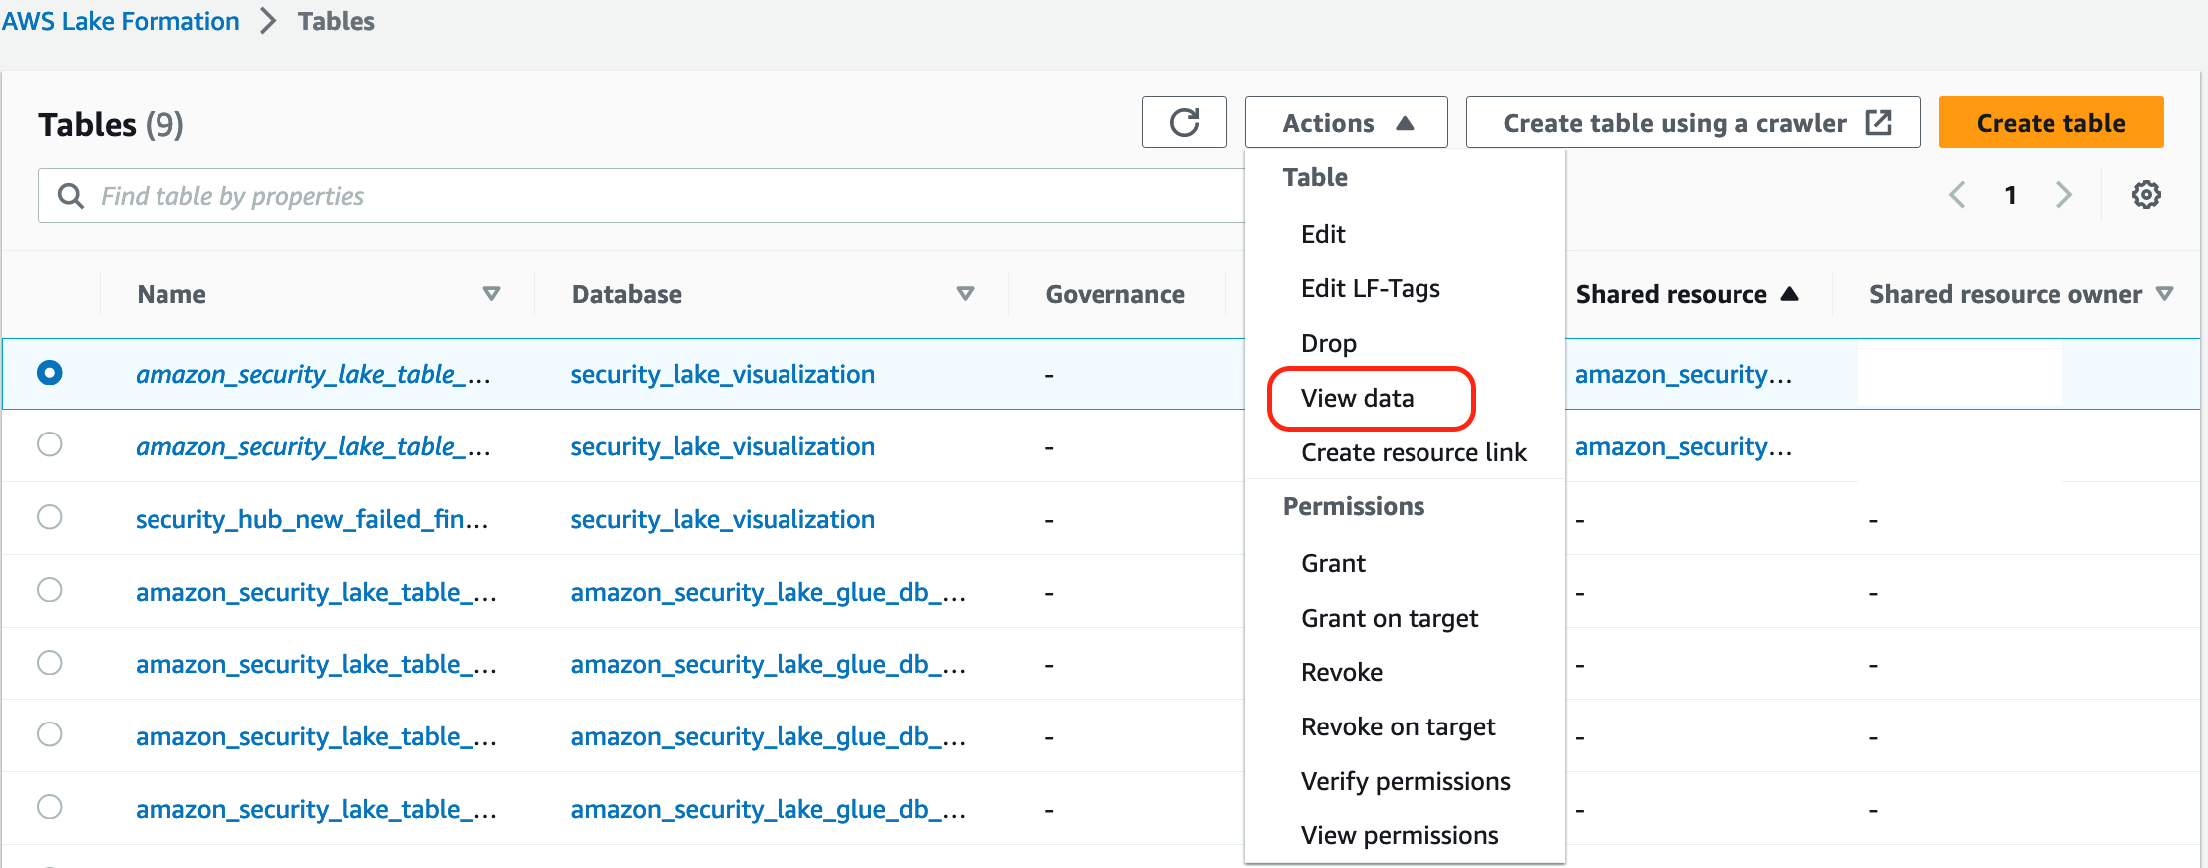This screenshot has width=2208, height=868.
Task: Go to previous page arrow
Action: coord(1957,195)
